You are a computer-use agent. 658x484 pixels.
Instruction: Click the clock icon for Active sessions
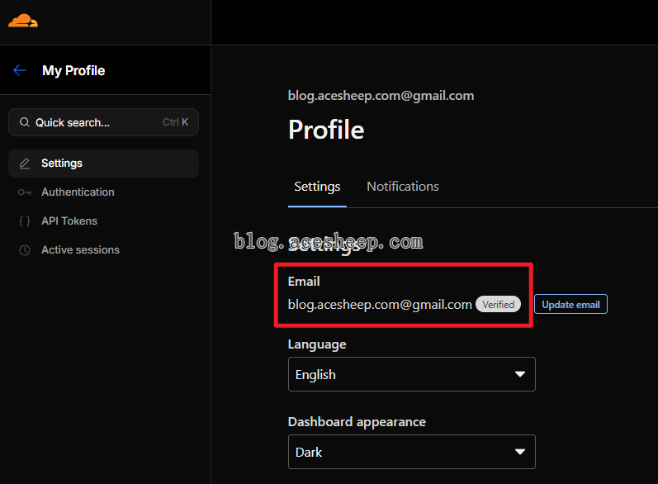[25, 250]
